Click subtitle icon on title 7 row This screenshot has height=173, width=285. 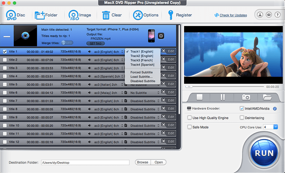126,101
